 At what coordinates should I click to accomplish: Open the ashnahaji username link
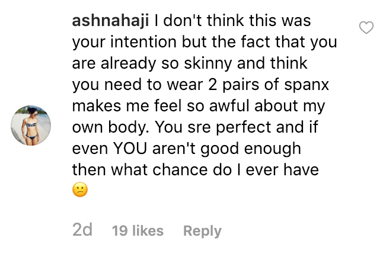coord(110,22)
